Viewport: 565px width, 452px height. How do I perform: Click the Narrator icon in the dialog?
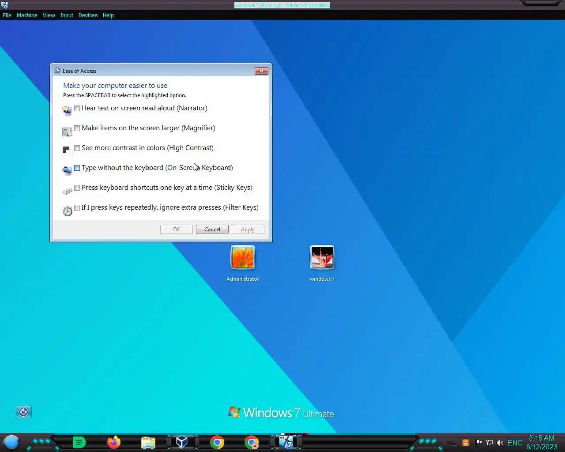tap(67, 111)
